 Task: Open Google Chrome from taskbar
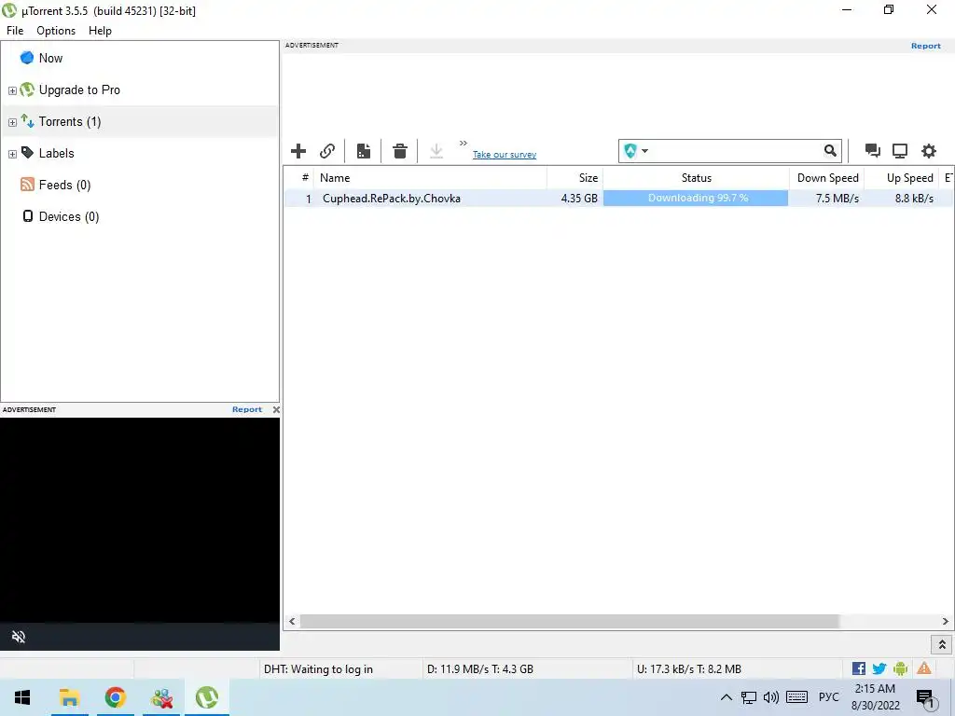116,697
